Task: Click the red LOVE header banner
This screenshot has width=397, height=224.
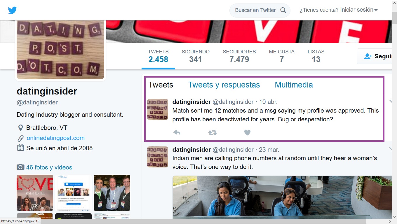Action: (x=249, y=32)
